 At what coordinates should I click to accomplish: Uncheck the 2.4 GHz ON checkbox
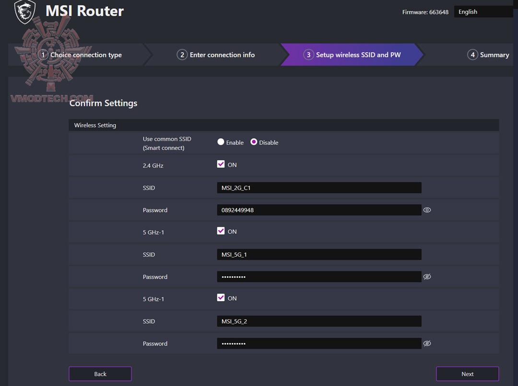click(221, 164)
